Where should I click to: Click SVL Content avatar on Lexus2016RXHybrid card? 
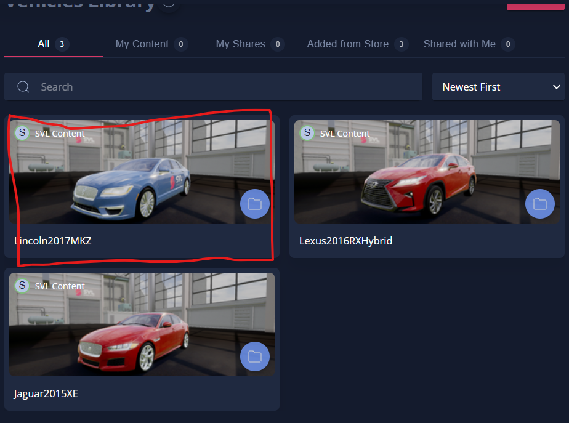(307, 133)
